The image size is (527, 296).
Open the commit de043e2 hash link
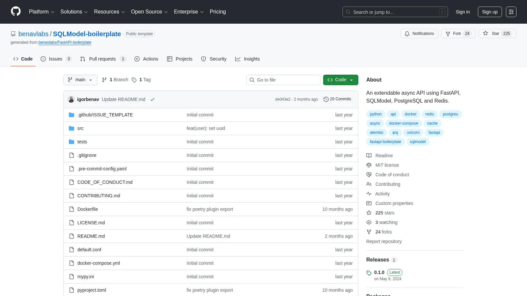pyautogui.click(x=283, y=99)
